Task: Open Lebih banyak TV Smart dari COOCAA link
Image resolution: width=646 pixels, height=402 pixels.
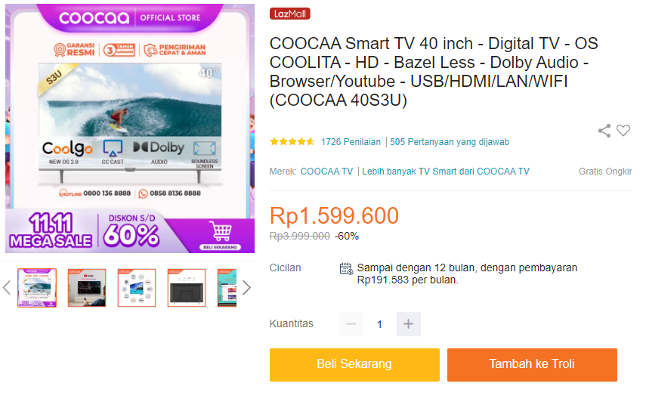Action: 445,172
